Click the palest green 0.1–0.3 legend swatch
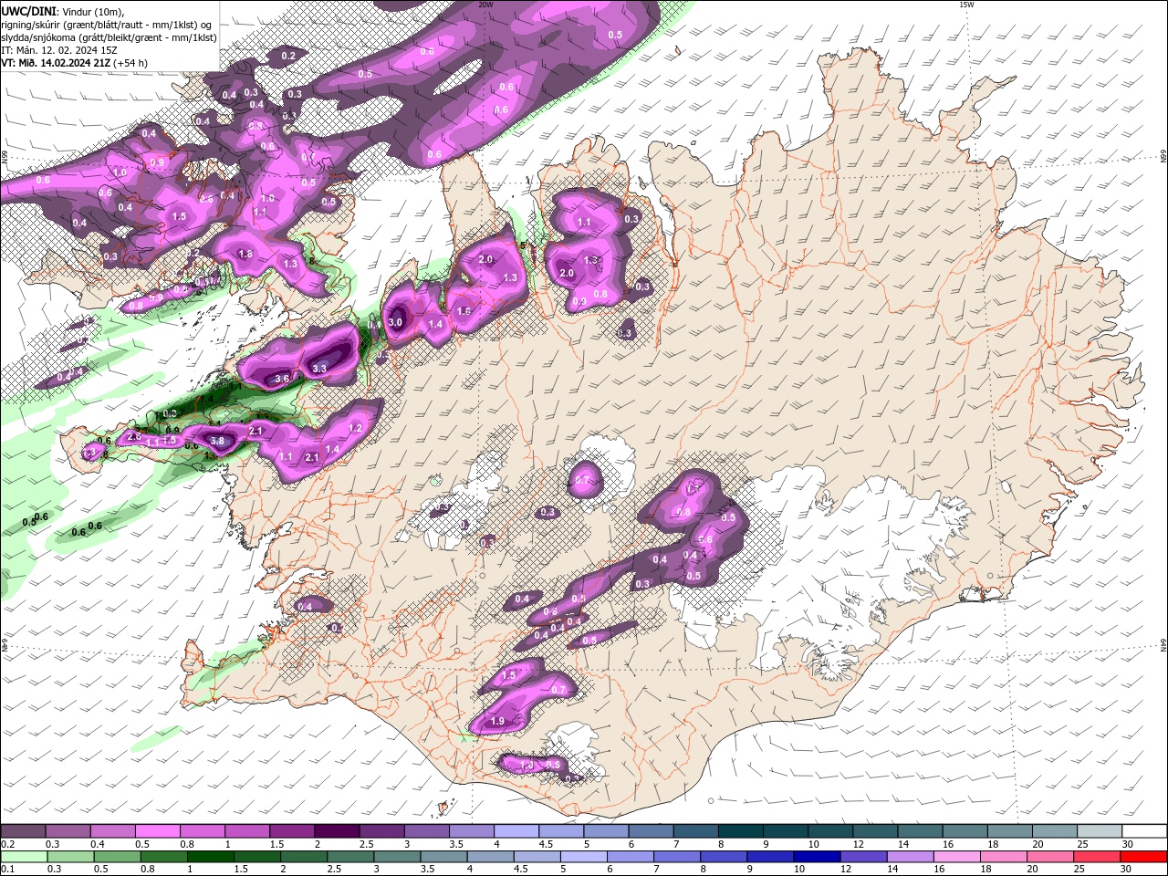Image resolution: width=1168 pixels, height=876 pixels. point(23,857)
